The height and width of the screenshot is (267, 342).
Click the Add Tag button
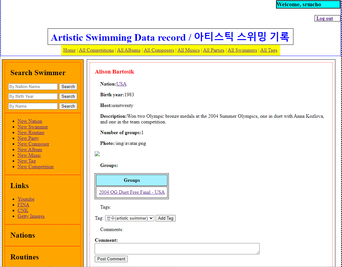pyautogui.click(x=165, y=218)
